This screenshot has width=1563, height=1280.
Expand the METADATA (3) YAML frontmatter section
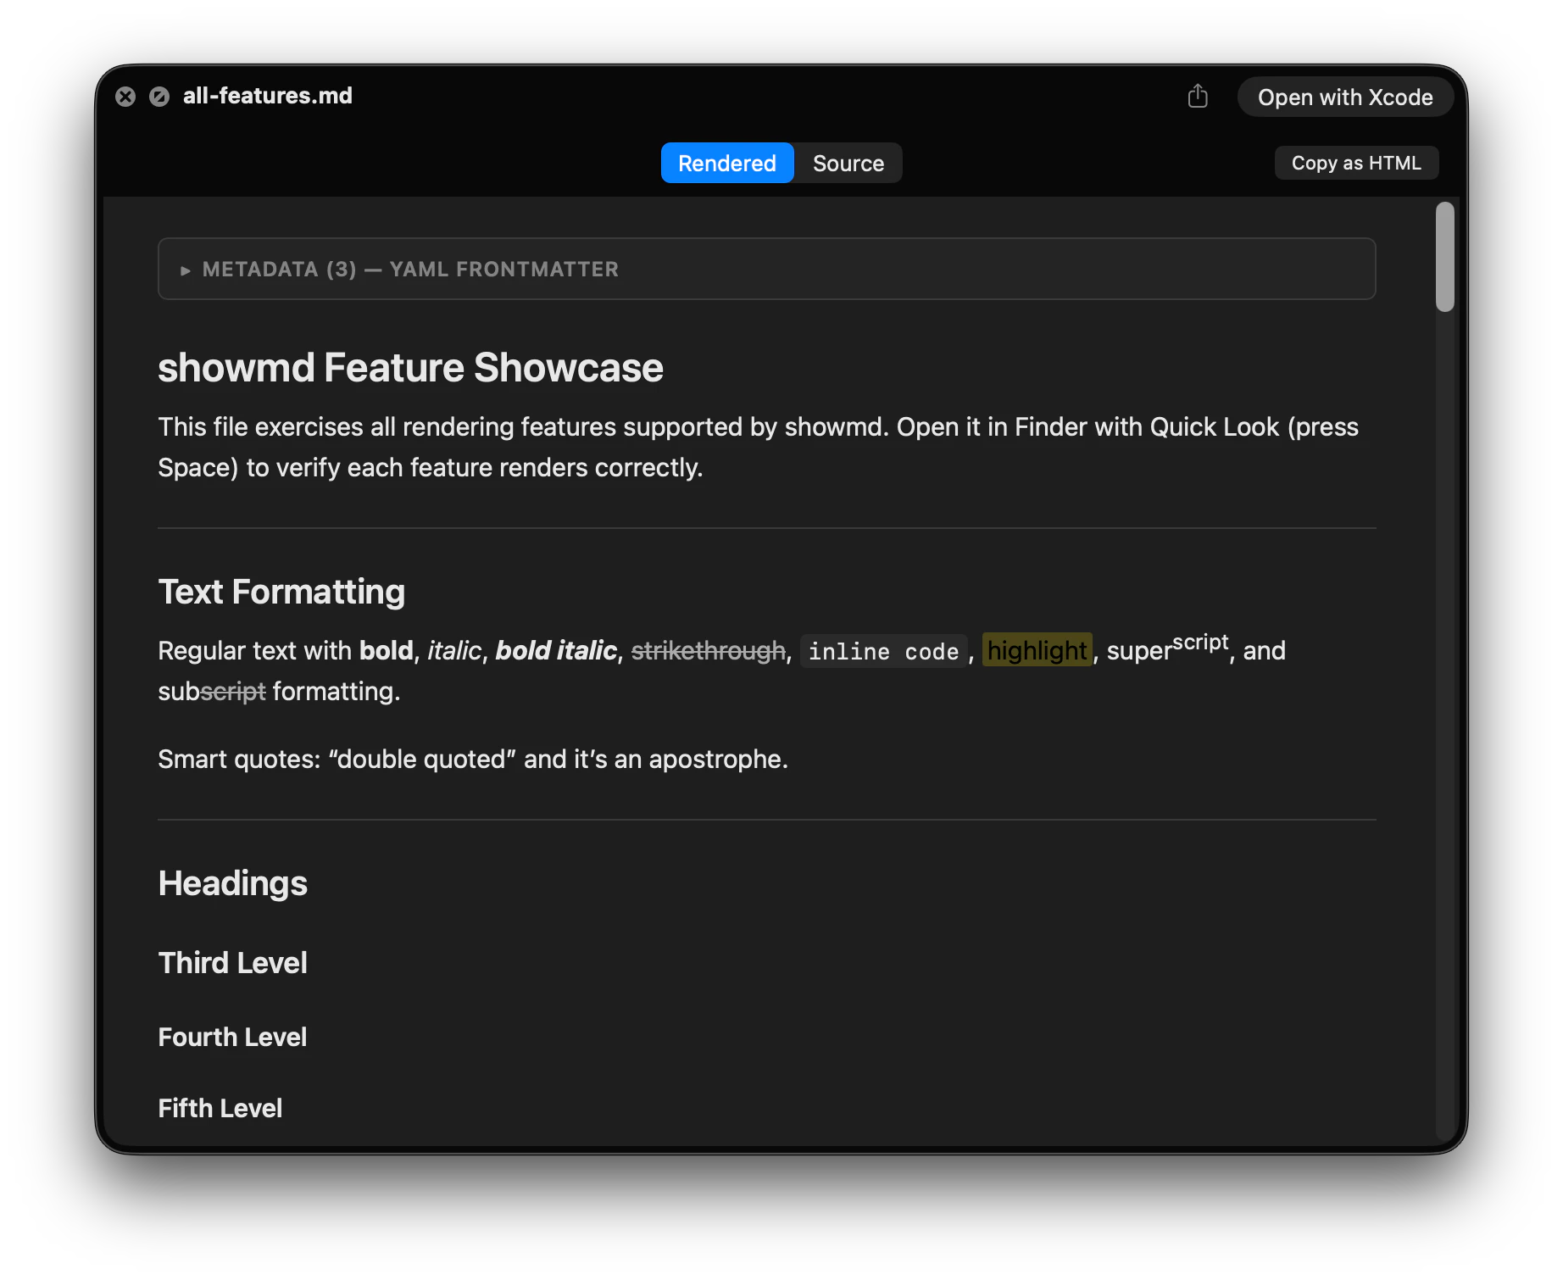tap(410, 269)
